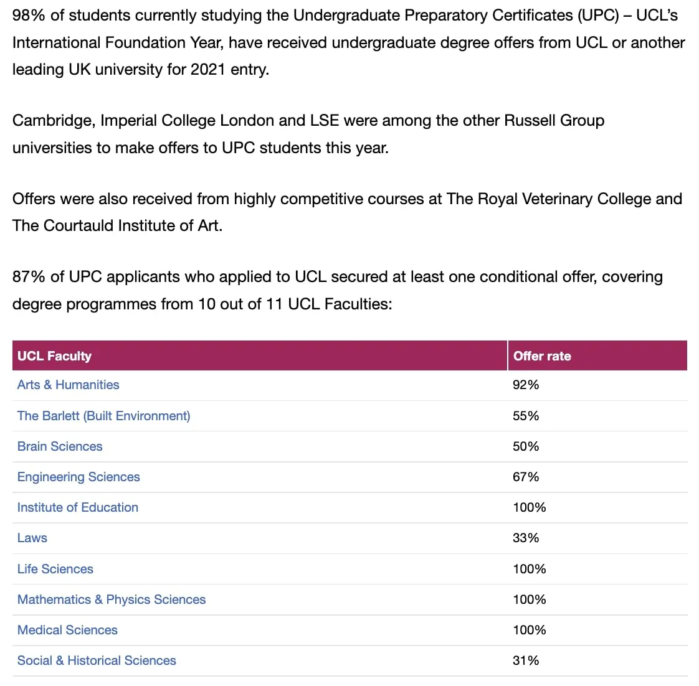Open the Engineering Sciences faculty link
This screenshot has width=699, height=686.
click(78, 477)
